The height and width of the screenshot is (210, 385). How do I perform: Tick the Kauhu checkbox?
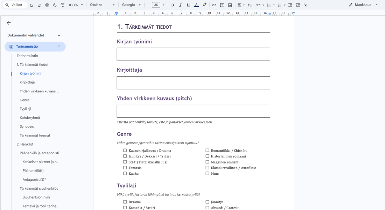click(125, 173)
